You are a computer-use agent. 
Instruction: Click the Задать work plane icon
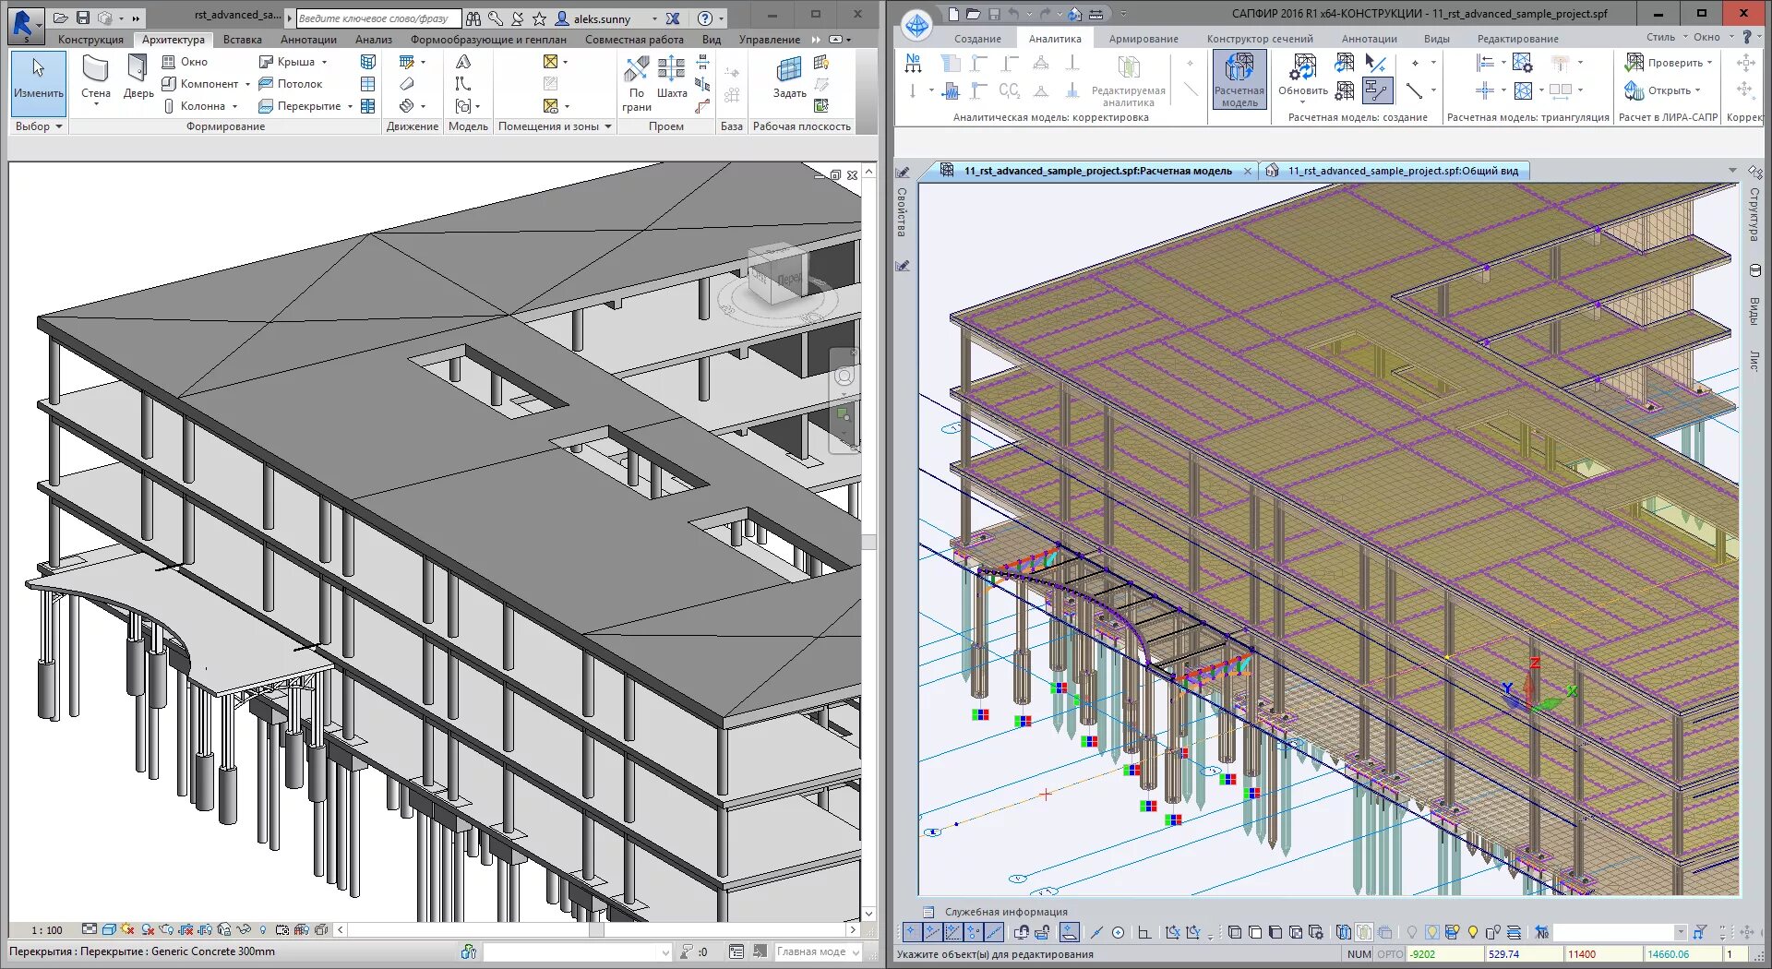pos(789,78)
